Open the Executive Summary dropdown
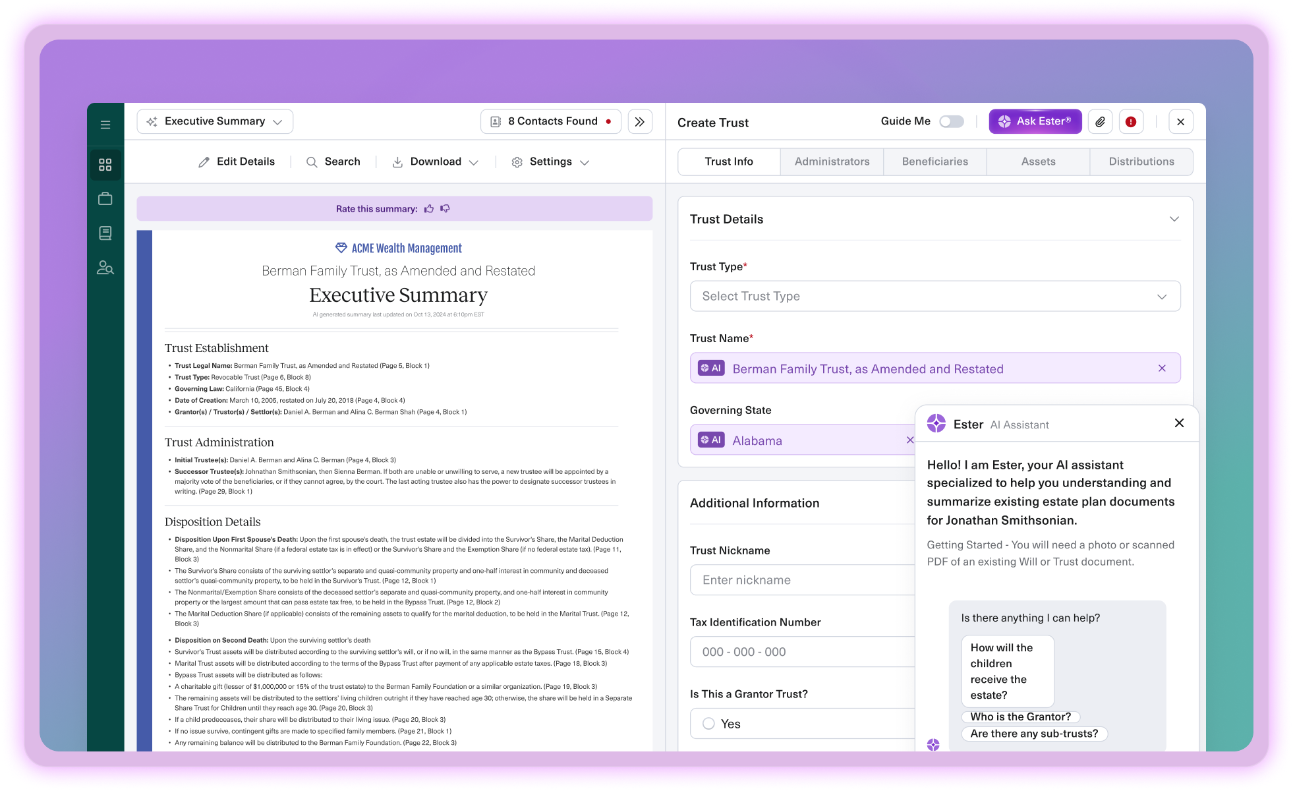This screenshot has height=791, width=1293. tap(215, 122)
